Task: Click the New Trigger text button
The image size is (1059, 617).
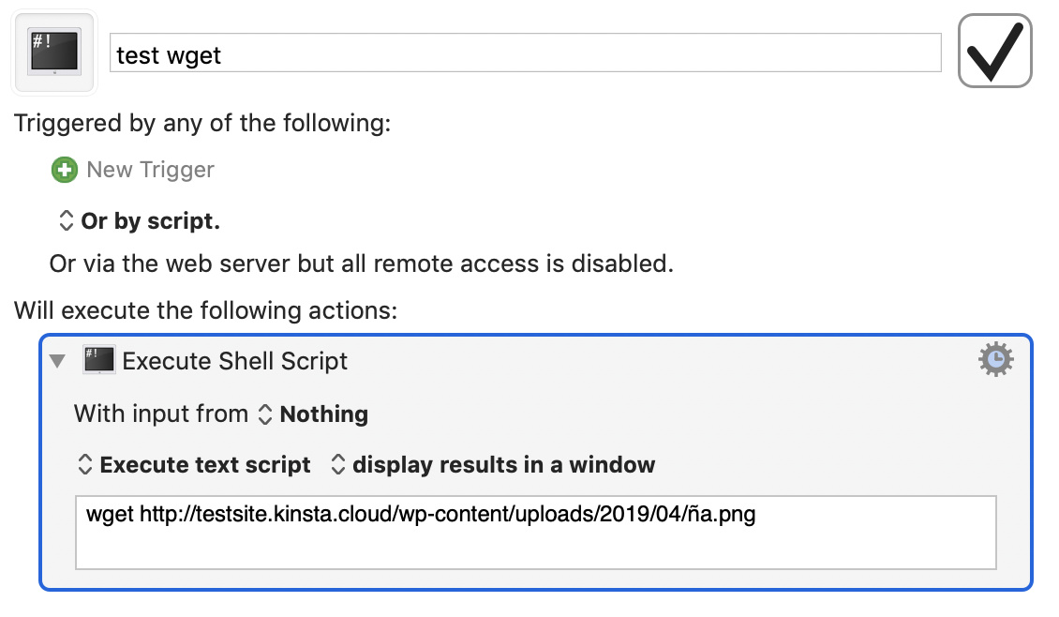Action: [150, 170]
